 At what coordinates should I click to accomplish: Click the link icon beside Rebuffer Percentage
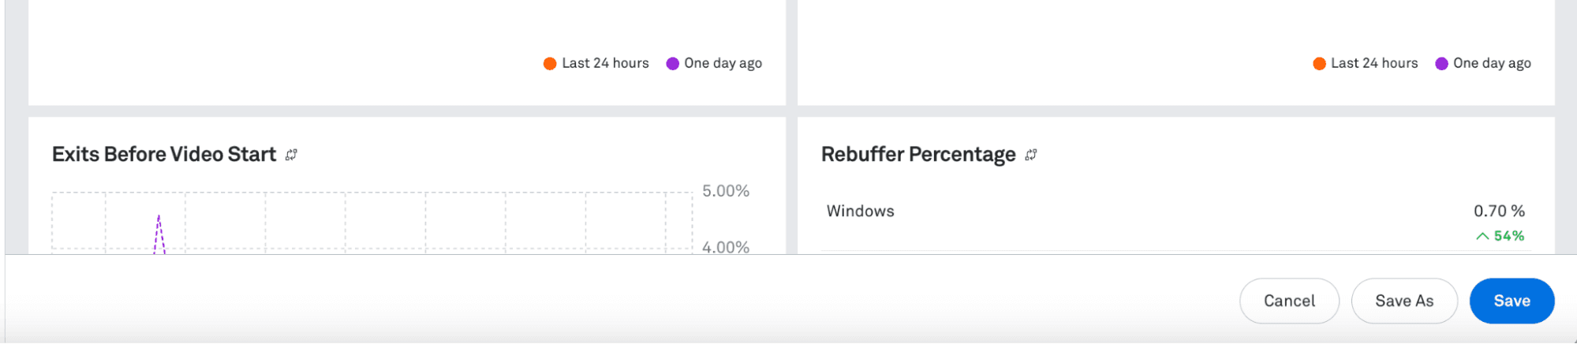click(1030, 155)
